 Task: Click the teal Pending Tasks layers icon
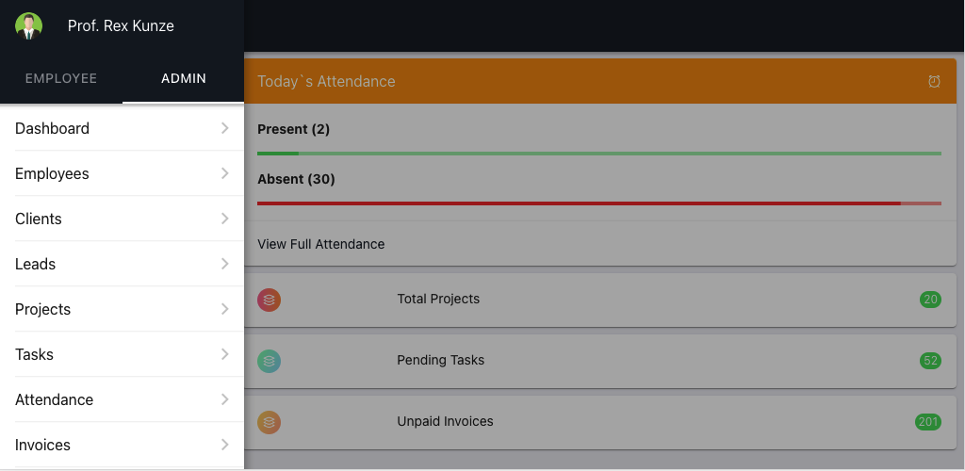pyautogui.click(x=269, y=362)
